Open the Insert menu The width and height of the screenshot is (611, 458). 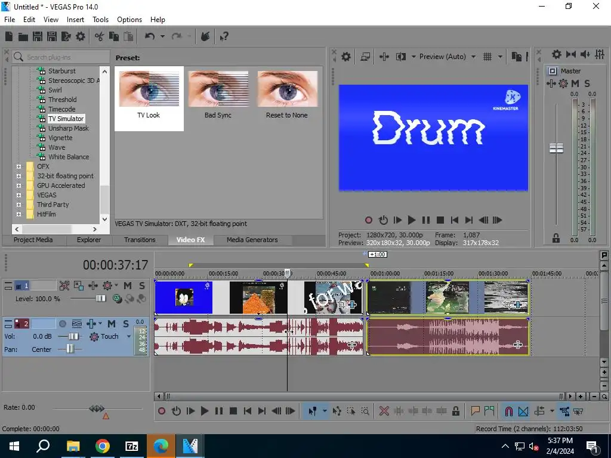click(x=75, y=20)
